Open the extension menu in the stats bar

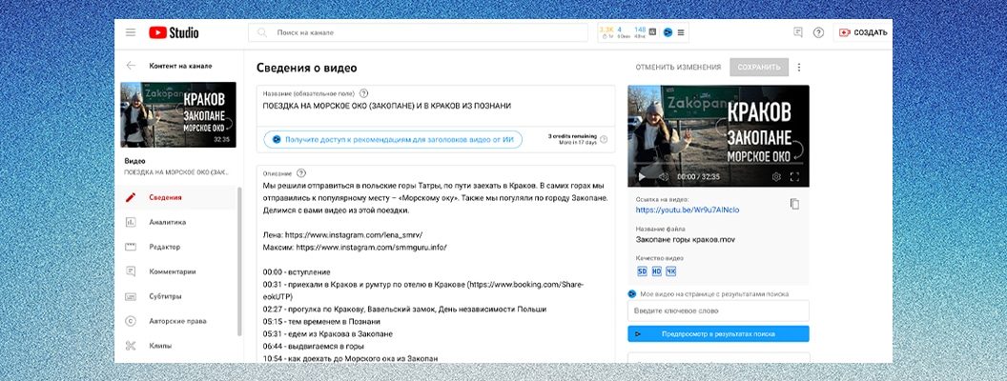[x=681, y=32]
